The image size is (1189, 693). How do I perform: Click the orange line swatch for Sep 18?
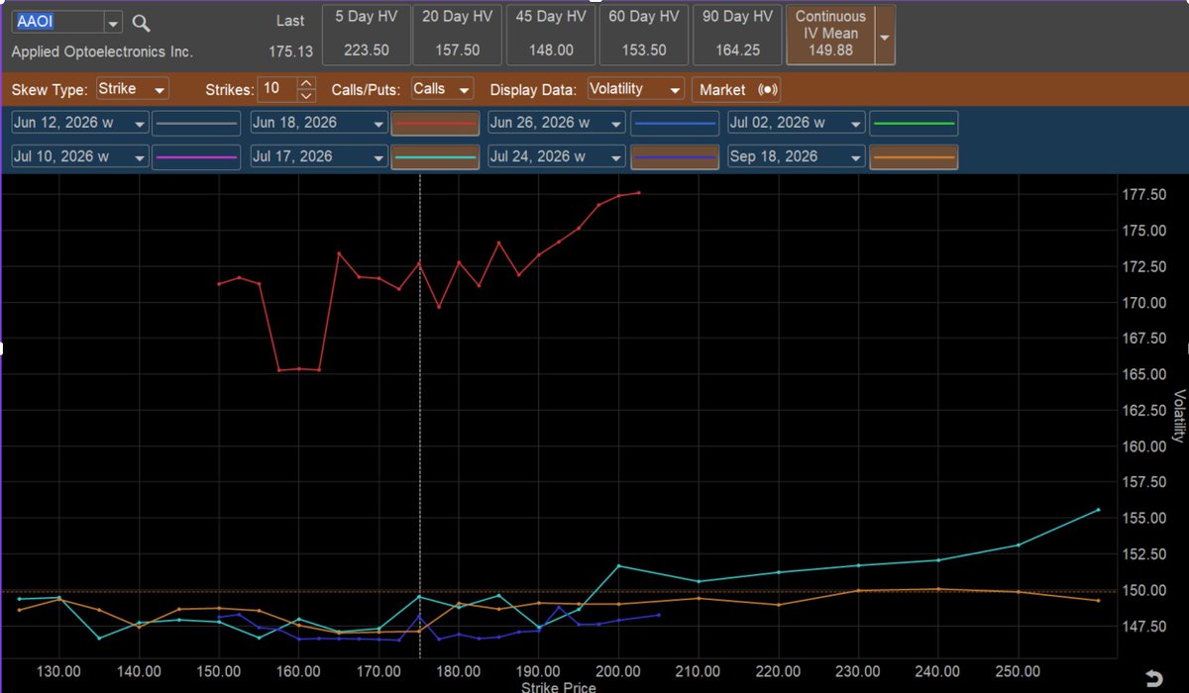tap(913, 156)
